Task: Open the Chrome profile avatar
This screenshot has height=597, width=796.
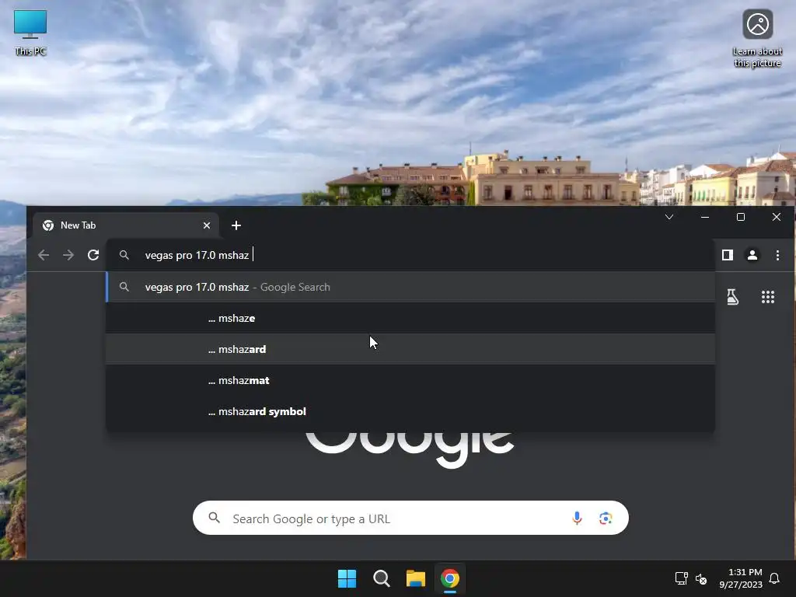Action: [752, 255]
